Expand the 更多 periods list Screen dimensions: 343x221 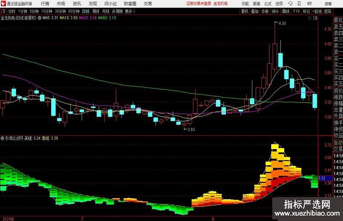click(130, 11)
